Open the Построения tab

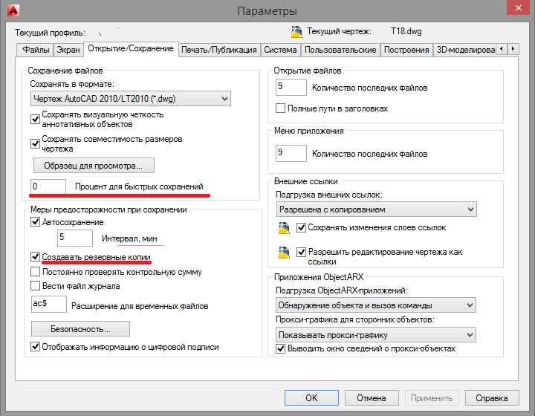tap(406, 50)
